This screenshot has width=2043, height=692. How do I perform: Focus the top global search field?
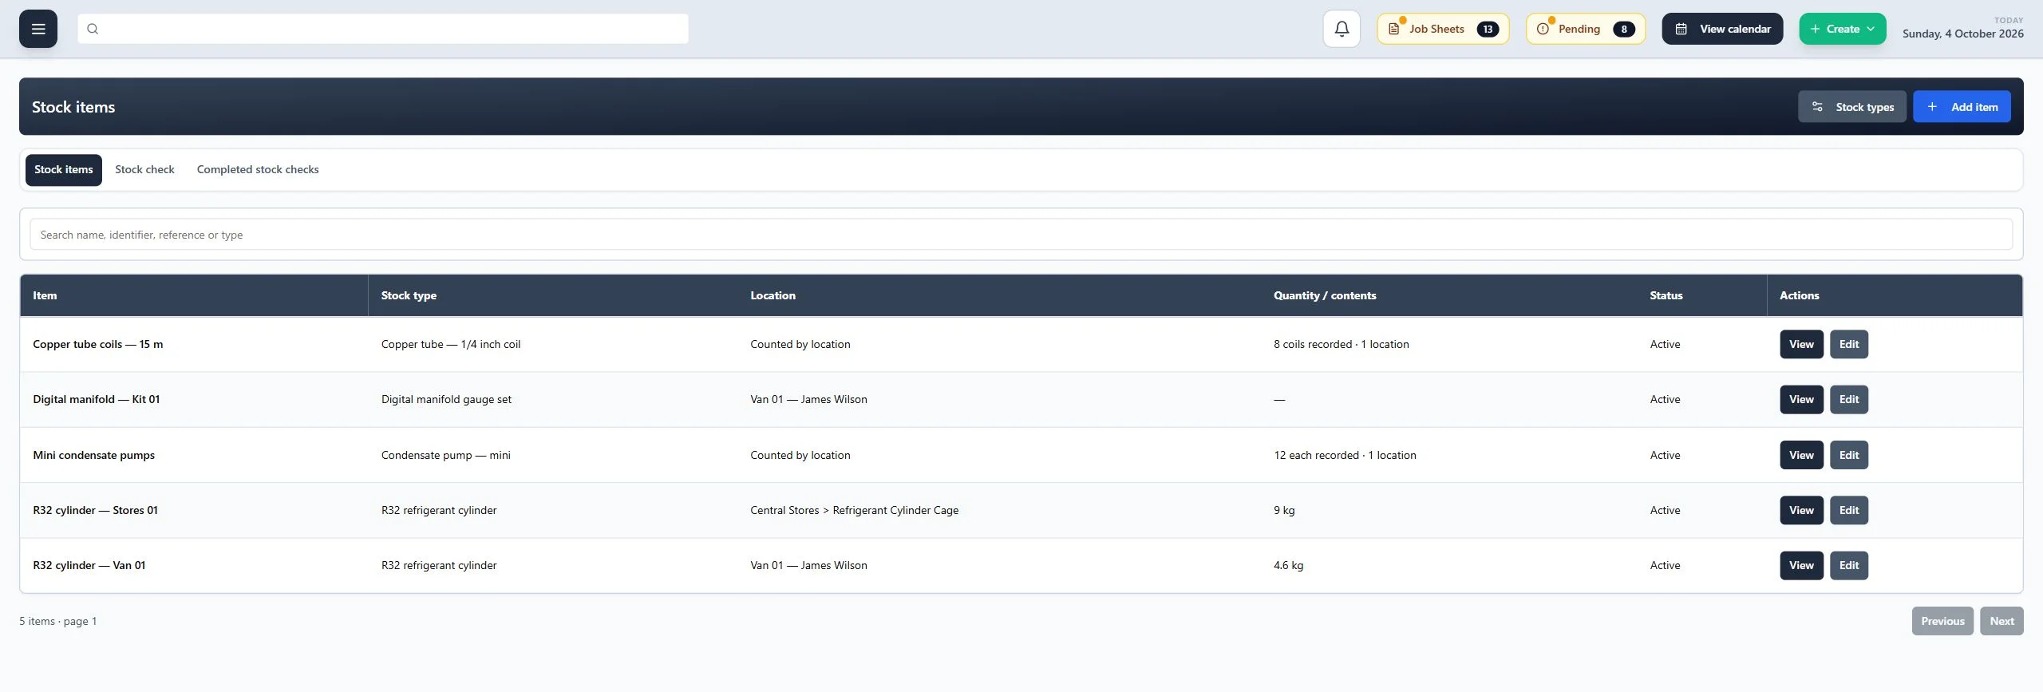click(x=383, y=29)
